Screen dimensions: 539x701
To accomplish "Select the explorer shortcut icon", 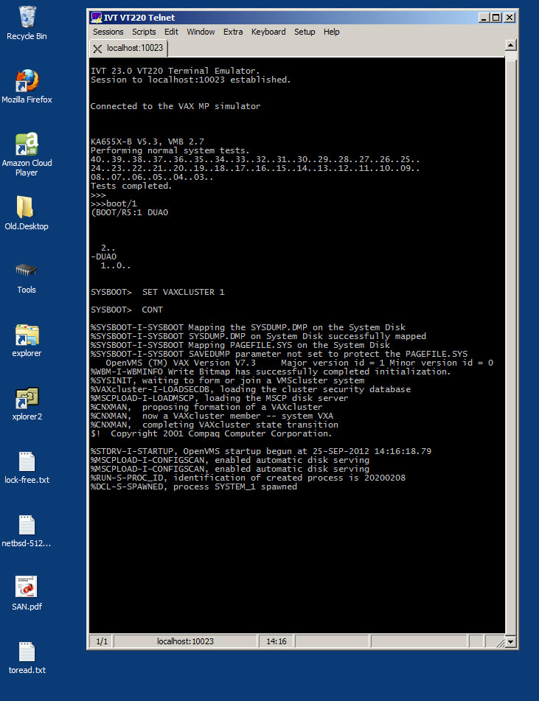I will click(27, 335).
